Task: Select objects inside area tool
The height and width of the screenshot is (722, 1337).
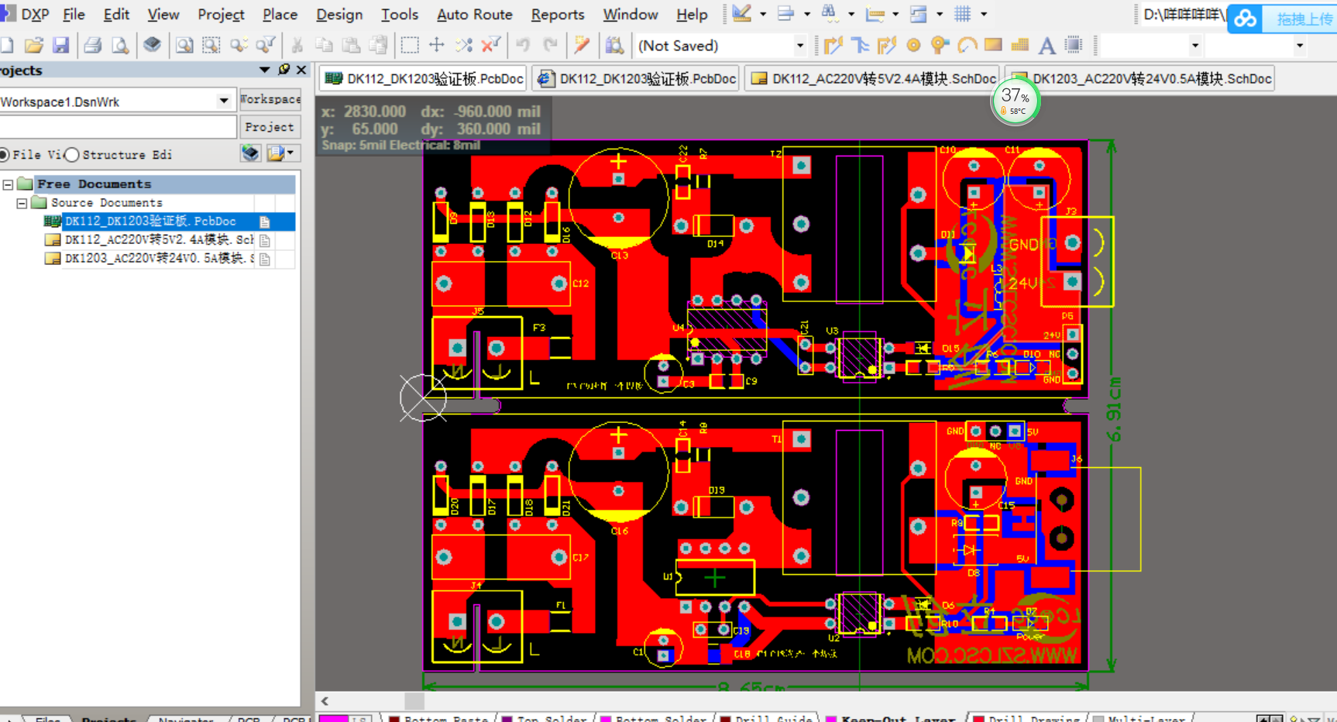Action: pyautogui.click(x=410, y=46)
